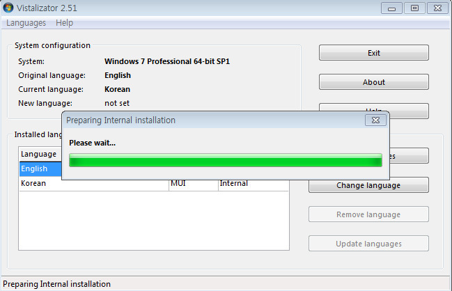The height and width of the screenshot is (291, 452).
Task: Click the Current language value Korean
Action: pos(117,89)
